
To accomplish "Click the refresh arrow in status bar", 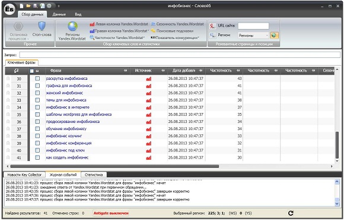I will click(291, 213).
